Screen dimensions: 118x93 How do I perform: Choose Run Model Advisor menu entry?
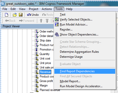(x=85, y=24)
